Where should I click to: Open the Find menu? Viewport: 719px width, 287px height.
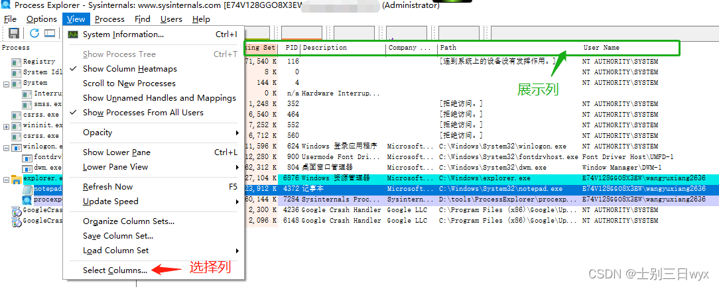(x=143, y=19)
